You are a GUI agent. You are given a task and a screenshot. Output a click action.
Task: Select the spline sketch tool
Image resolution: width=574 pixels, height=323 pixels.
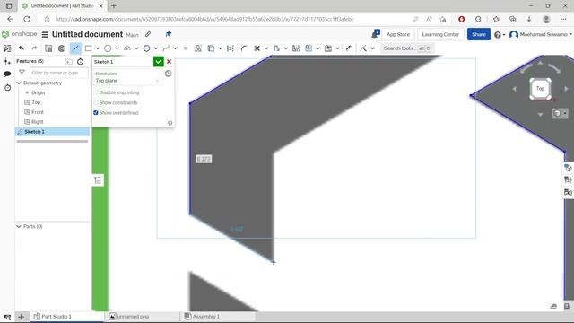coord(166,48)
